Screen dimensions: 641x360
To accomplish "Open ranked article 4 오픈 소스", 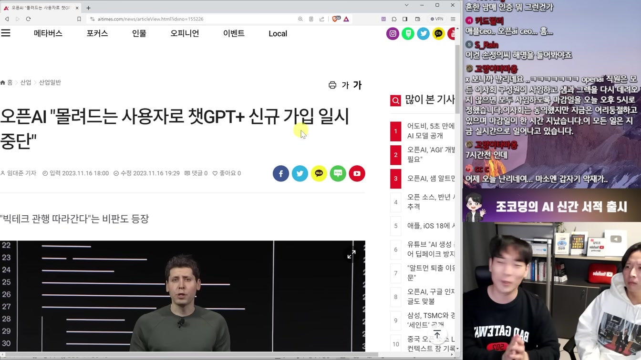I will pyautogui.click(x=423, y=202).
